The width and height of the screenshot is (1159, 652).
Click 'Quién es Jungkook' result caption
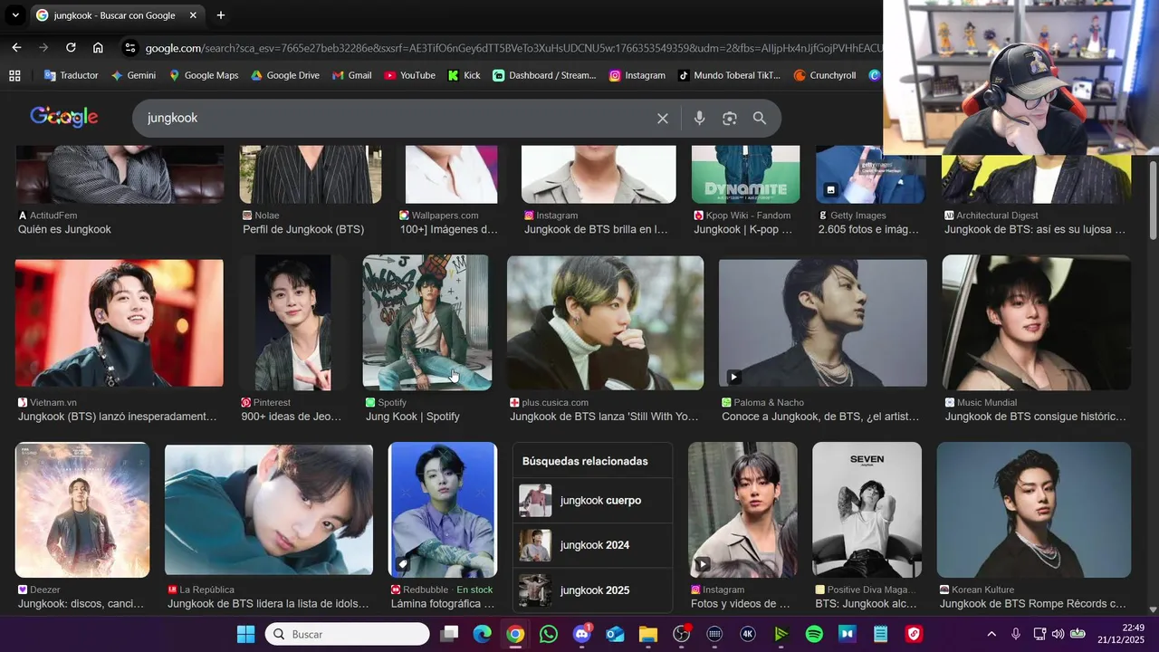coord(64,230)
